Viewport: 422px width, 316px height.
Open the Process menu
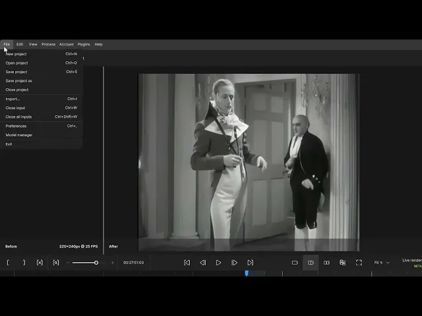click(x=48, y=44)
